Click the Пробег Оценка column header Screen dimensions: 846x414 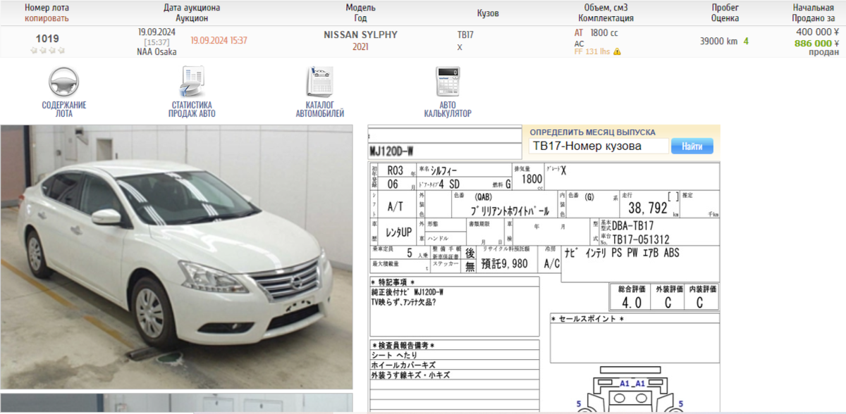725,13
